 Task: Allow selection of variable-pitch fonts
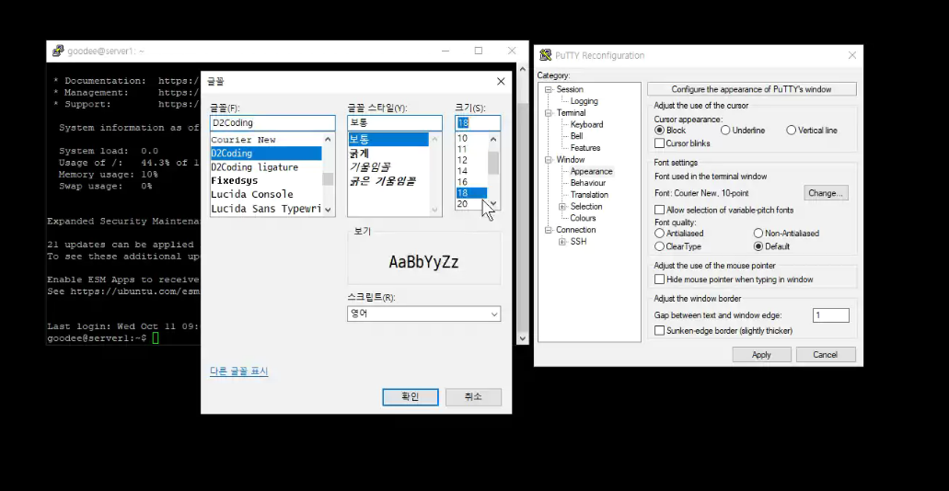pos(659,210)
